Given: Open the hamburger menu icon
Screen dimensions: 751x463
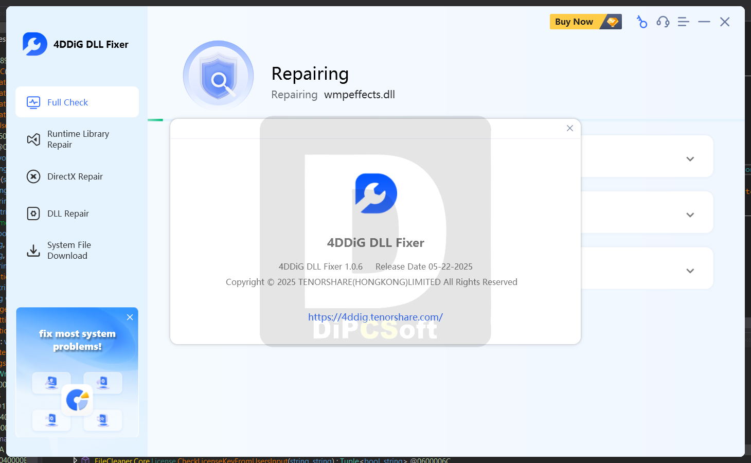Looking at the screenshot, I should 683,22.
